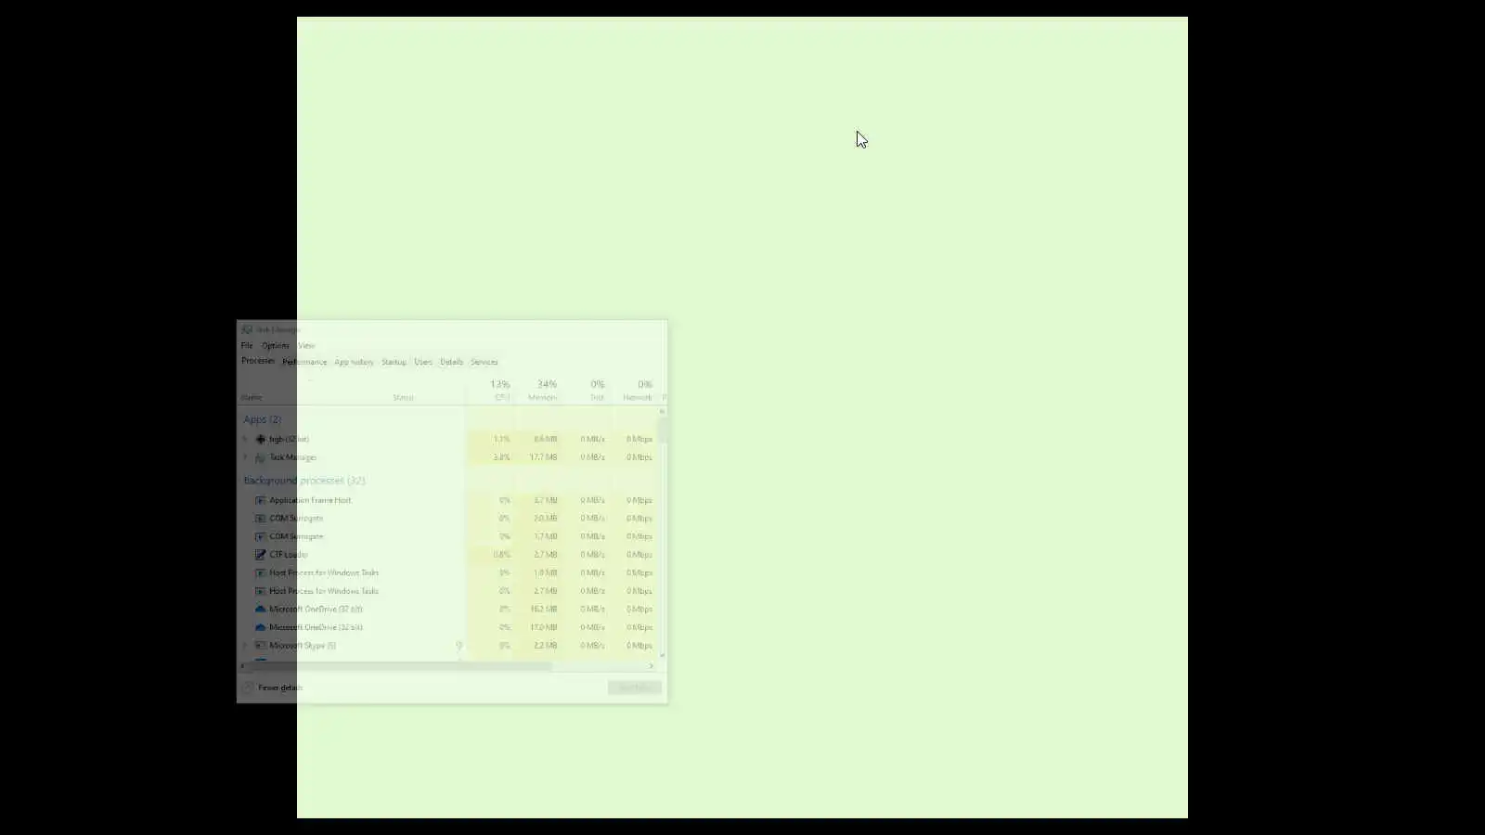This screenshot has height=835, width=1485.
Task: Click the CTF Loader pen icon
Action: click(x=261, y=555)
